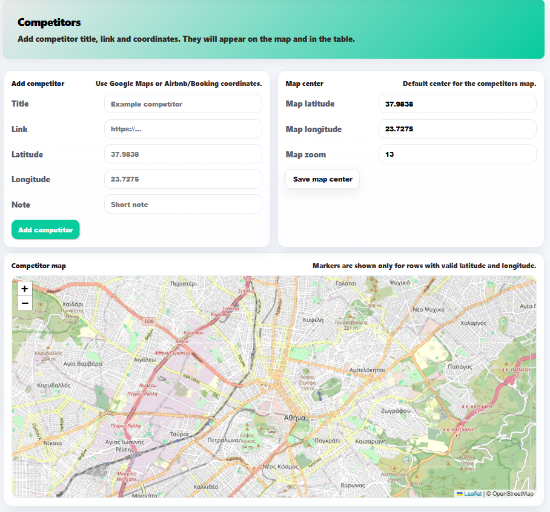
Task: Click the 'Competitor map' heading
Action: pos(39,266)
